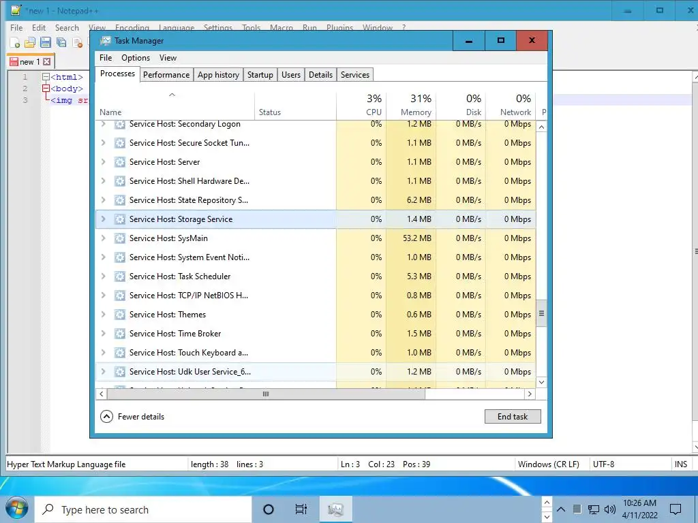
Task: Click the Notepad++ Close document toolbar icon
Action: (77, 43)
